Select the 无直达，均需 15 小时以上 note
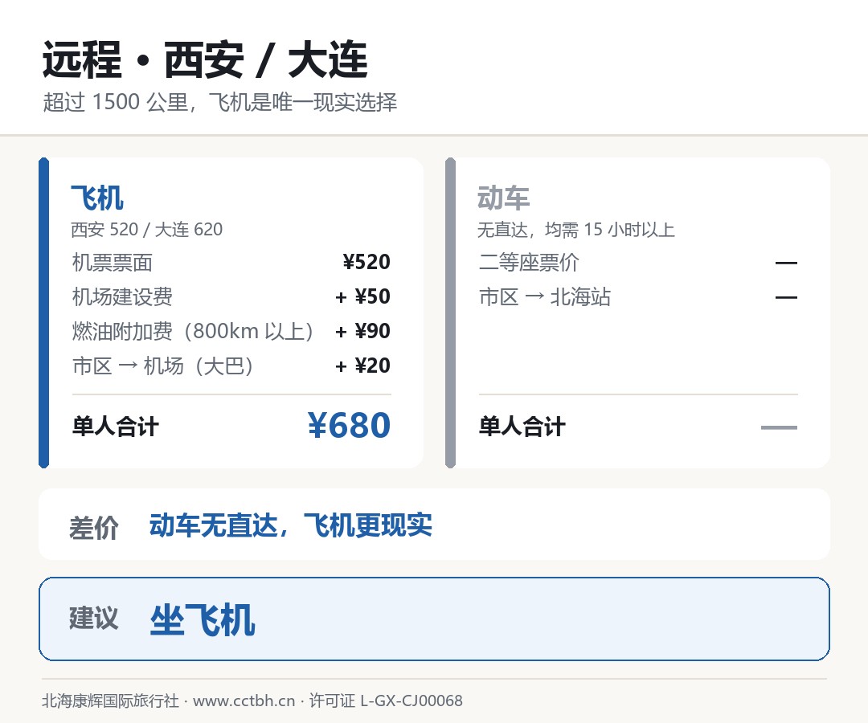This screenshot has height=723, width=868. tap(576, 230)
